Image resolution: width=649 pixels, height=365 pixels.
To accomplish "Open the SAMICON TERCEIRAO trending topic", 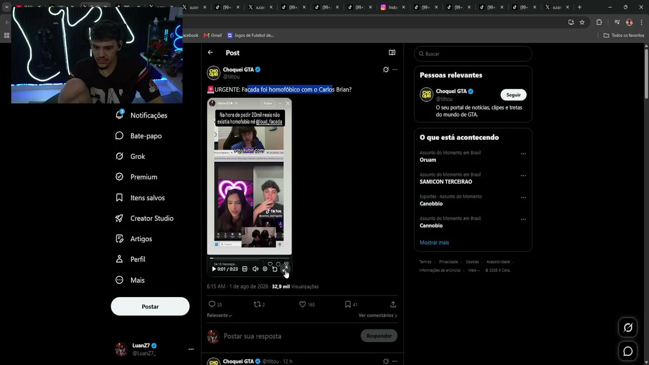I will 446,181.
